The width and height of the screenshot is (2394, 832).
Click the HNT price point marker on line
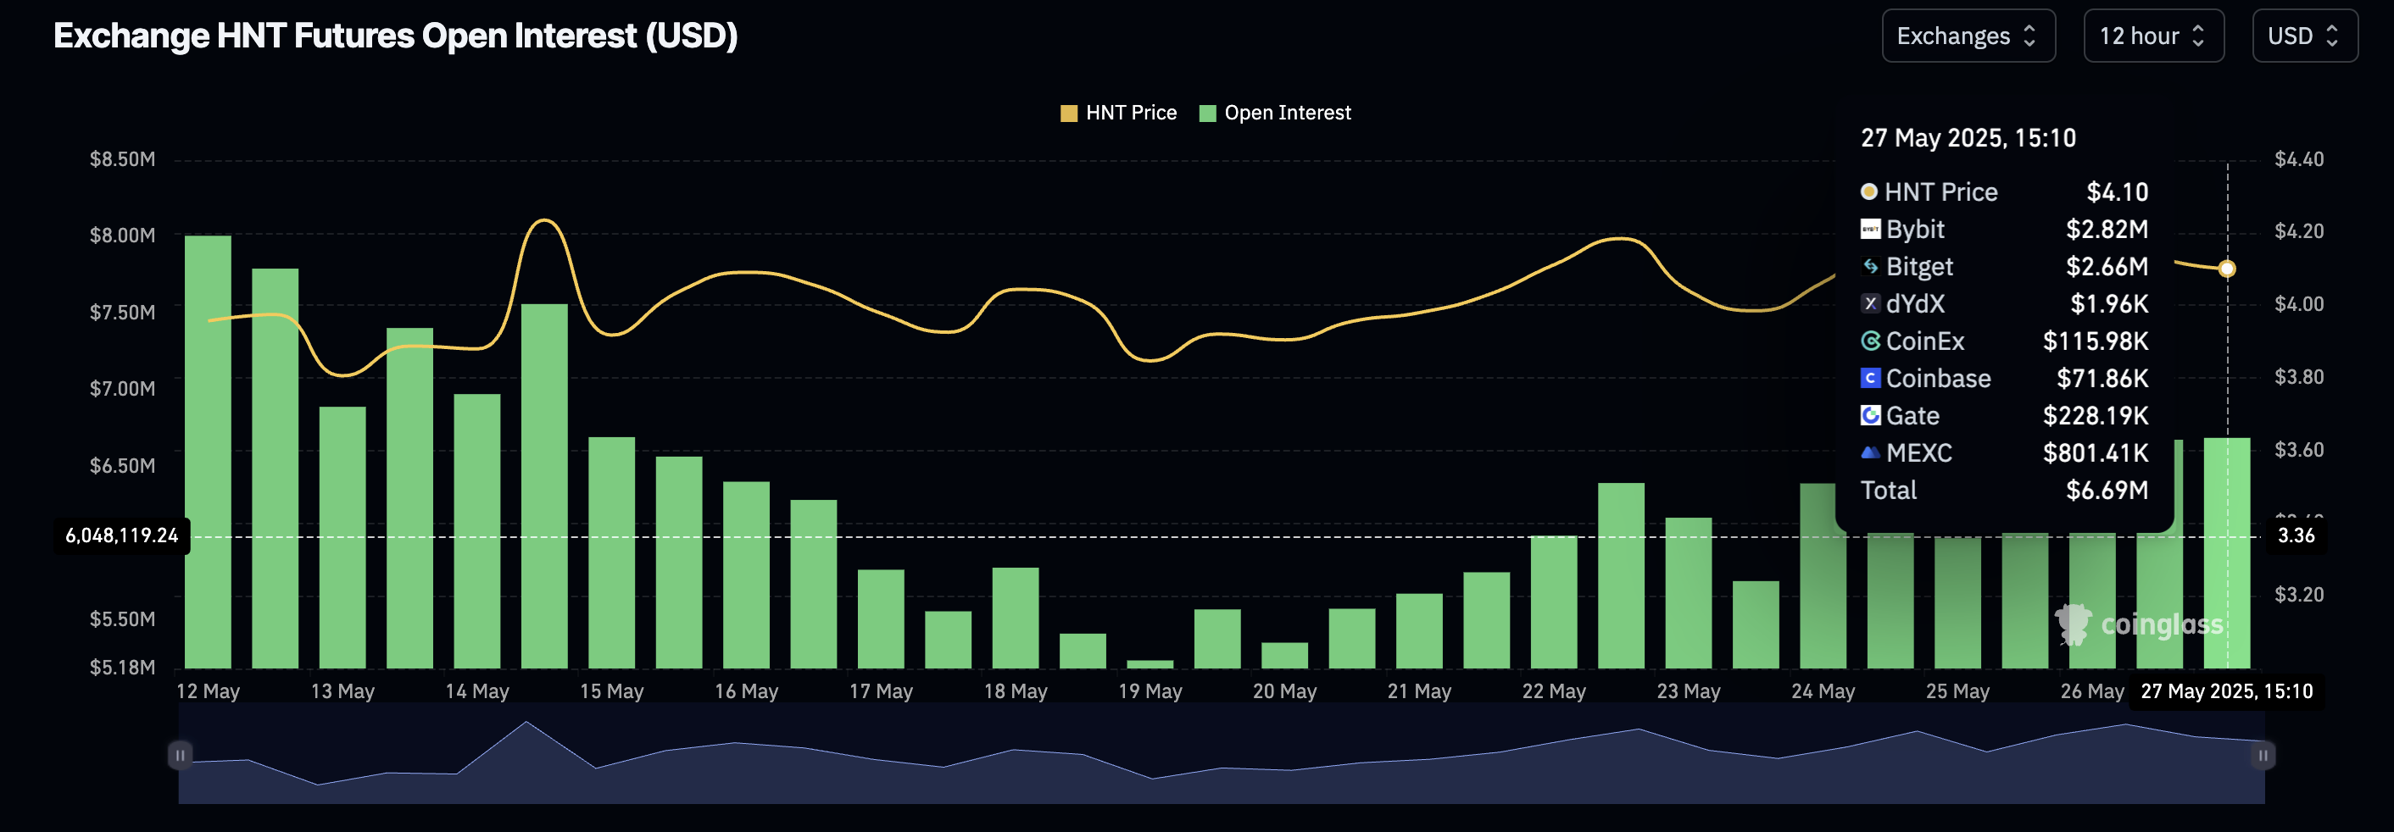[2227, 269]
